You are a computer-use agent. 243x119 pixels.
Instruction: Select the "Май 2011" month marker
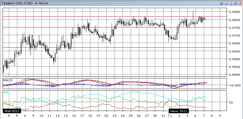click(12, 111)
